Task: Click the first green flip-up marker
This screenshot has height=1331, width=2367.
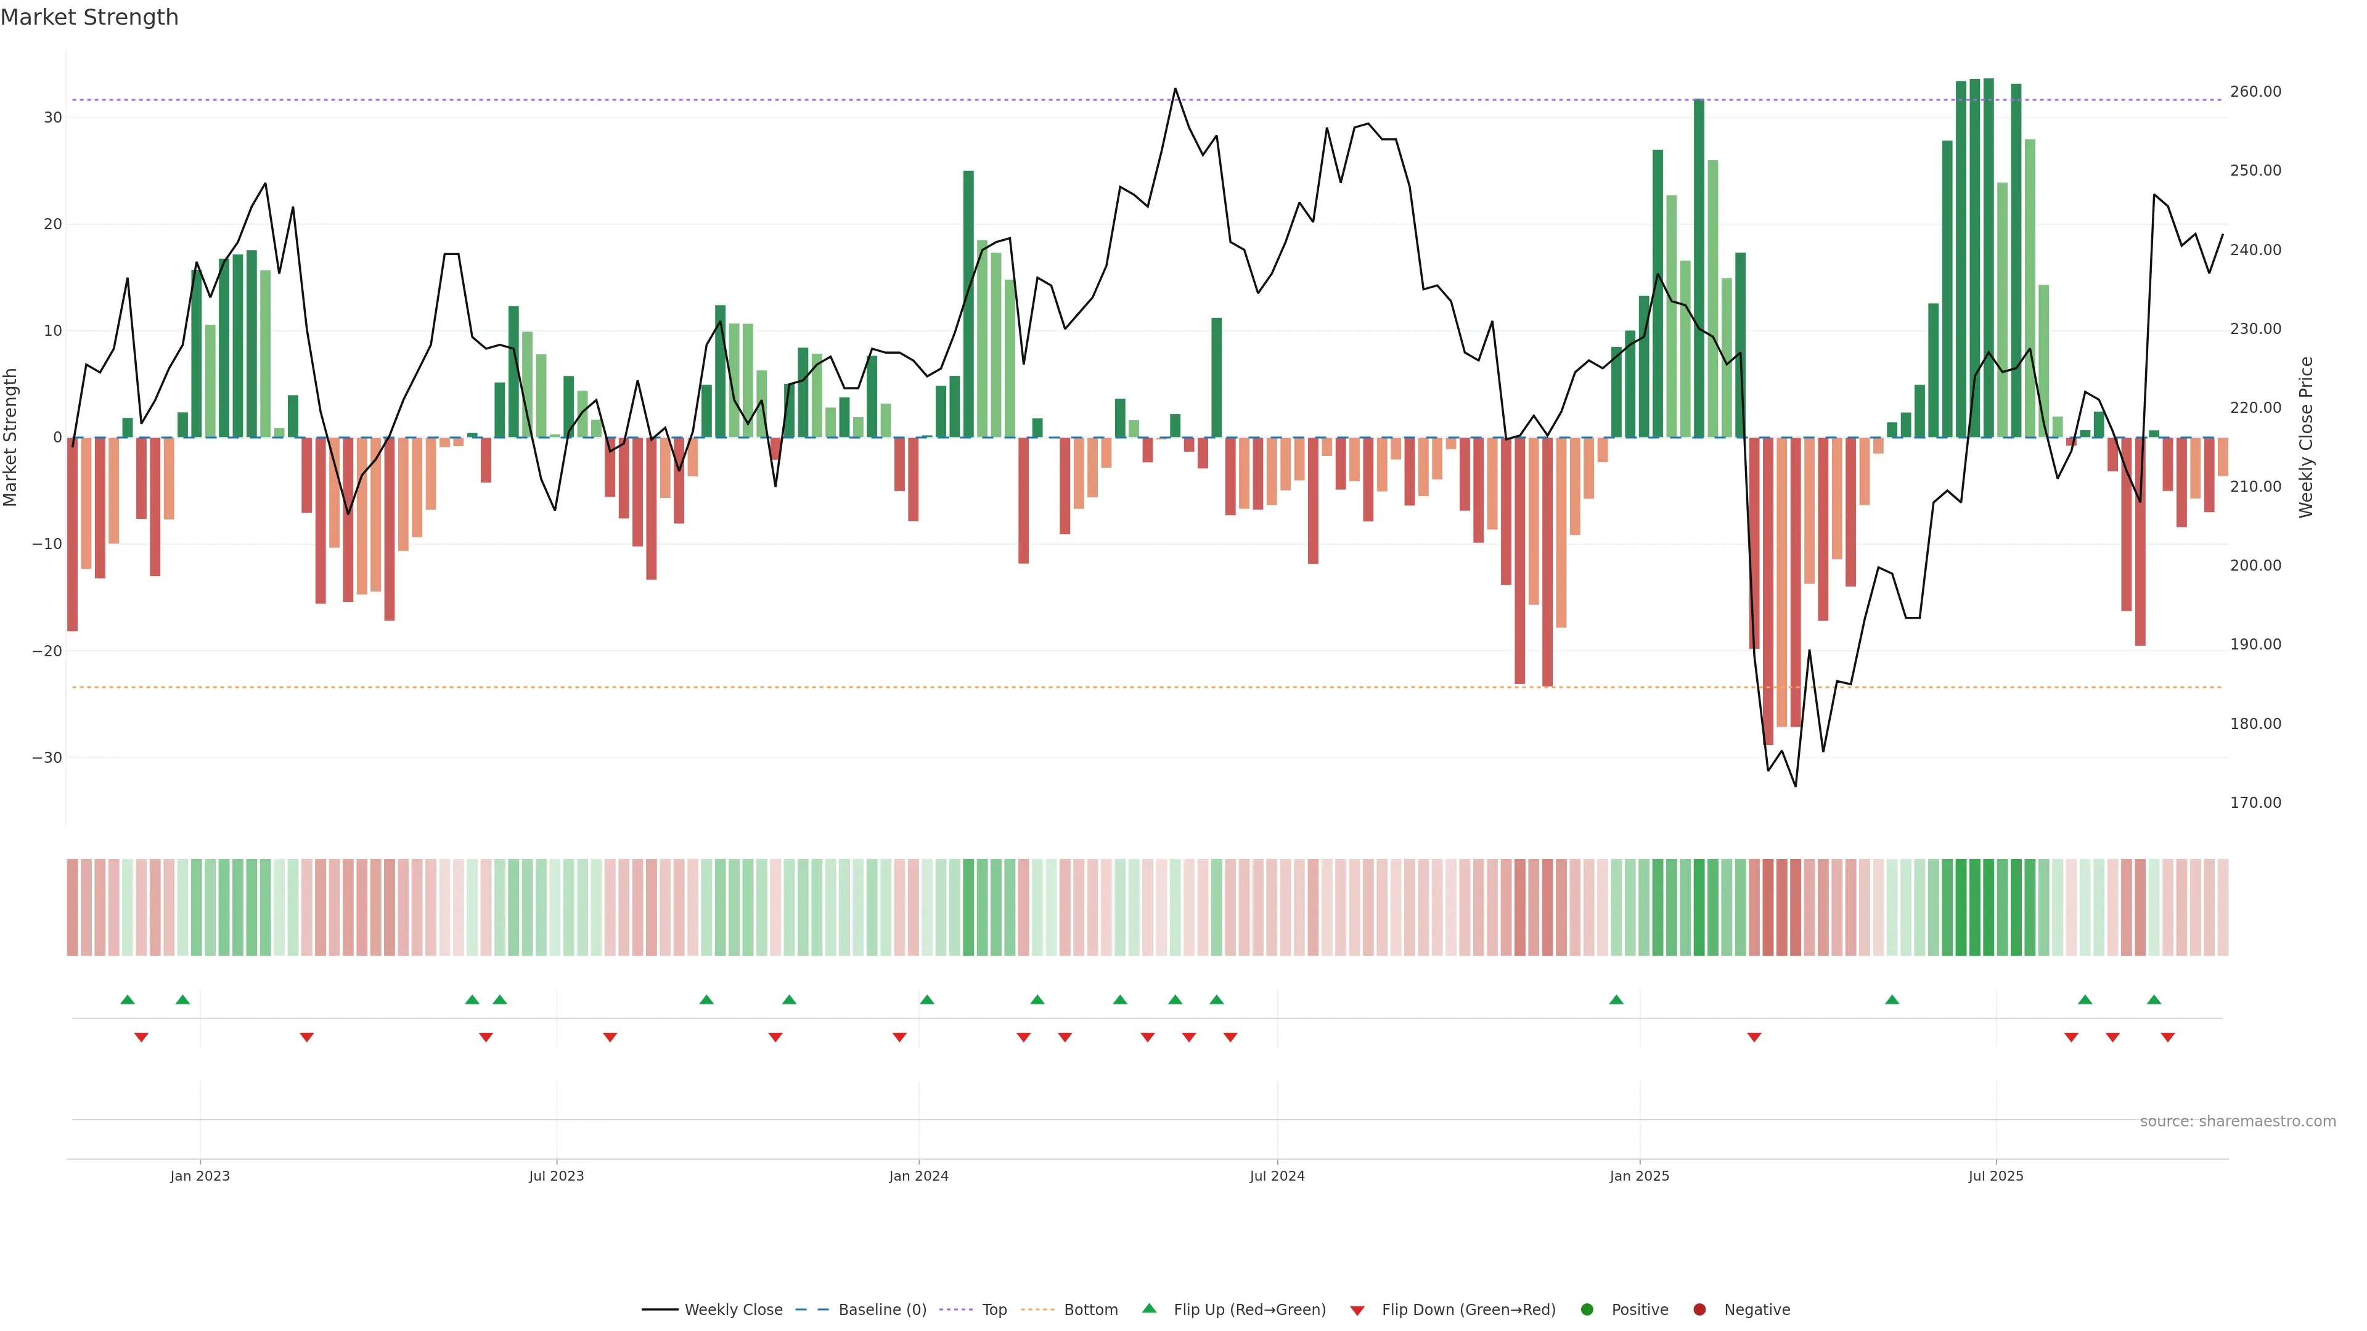Action: click(x=128, y=999)
